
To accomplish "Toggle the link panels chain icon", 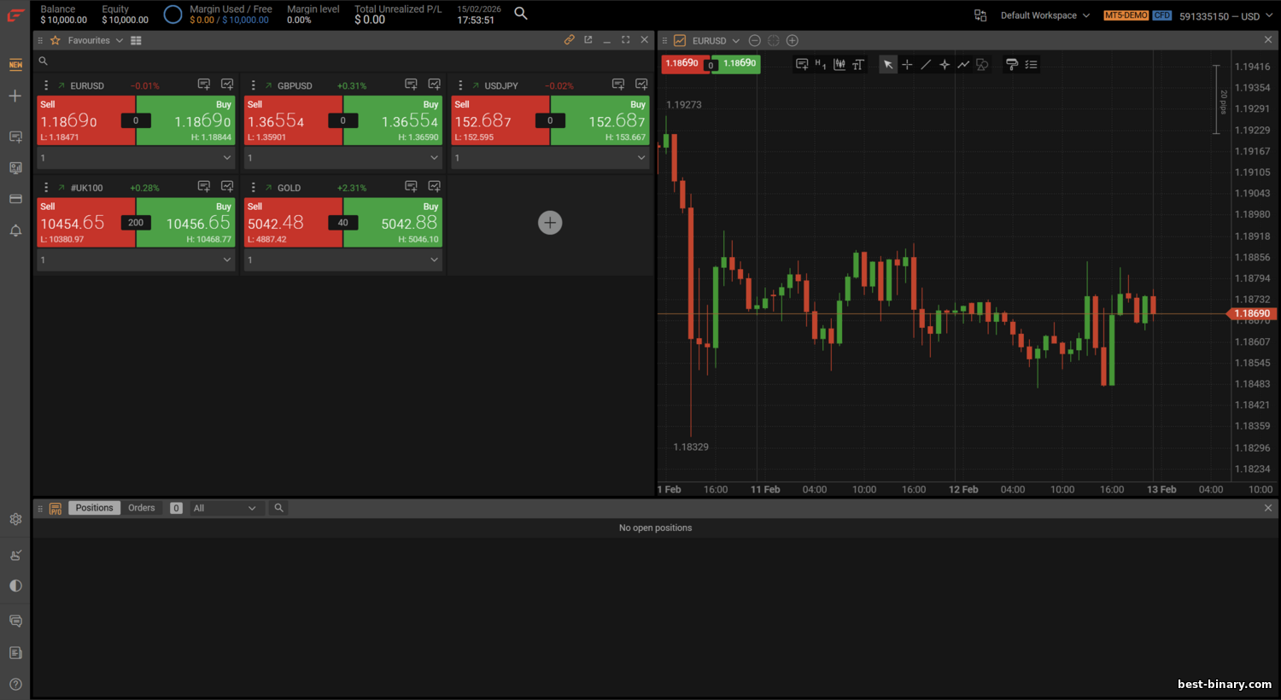I will (x=569, y=40).
